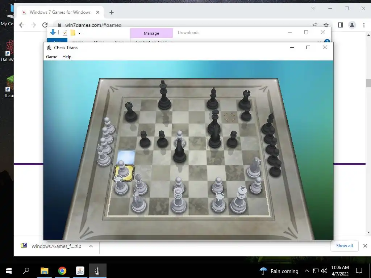Image resolution: width=371 pixels, height=278 pixels.
Task: Select the white rook beside the white king
Action: point(218,202)
